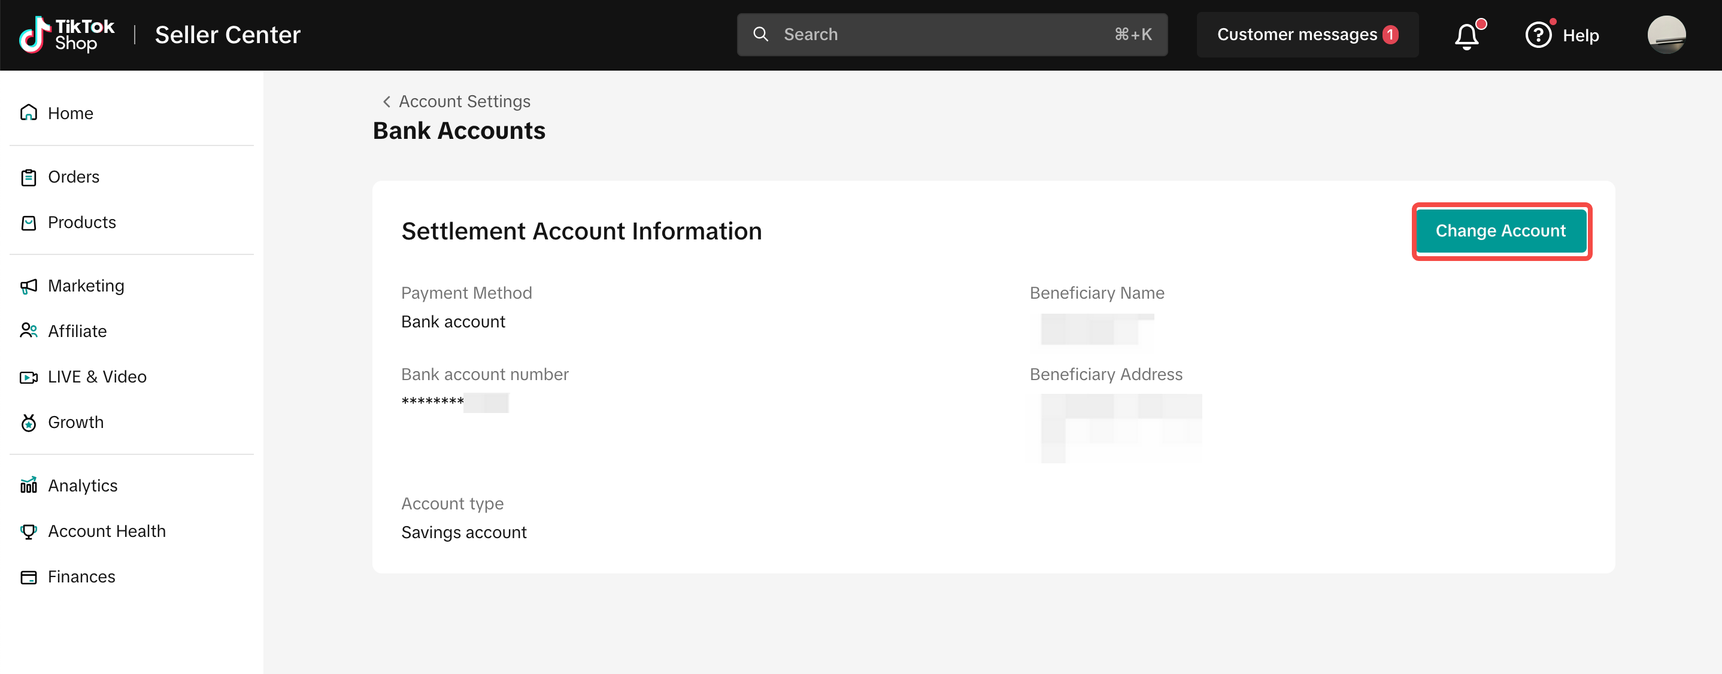Open the Affiliate menu item
Viewport: 1722px width, 674px height.
(x=77, y=332)
